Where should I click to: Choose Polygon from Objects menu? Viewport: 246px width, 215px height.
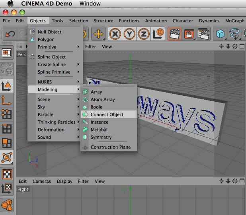[55, 39]
